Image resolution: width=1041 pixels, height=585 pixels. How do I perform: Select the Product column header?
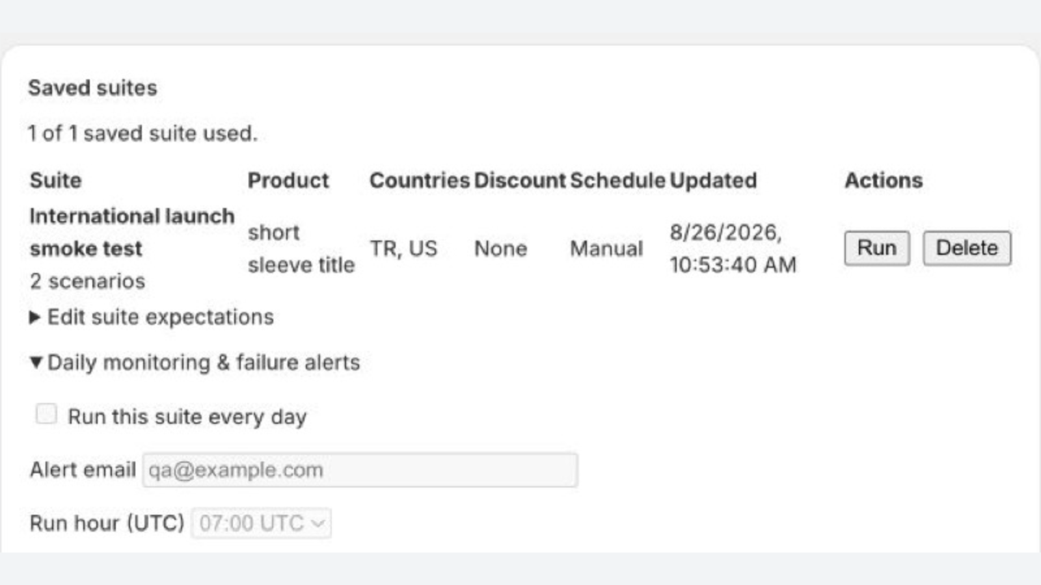point(288,180)
